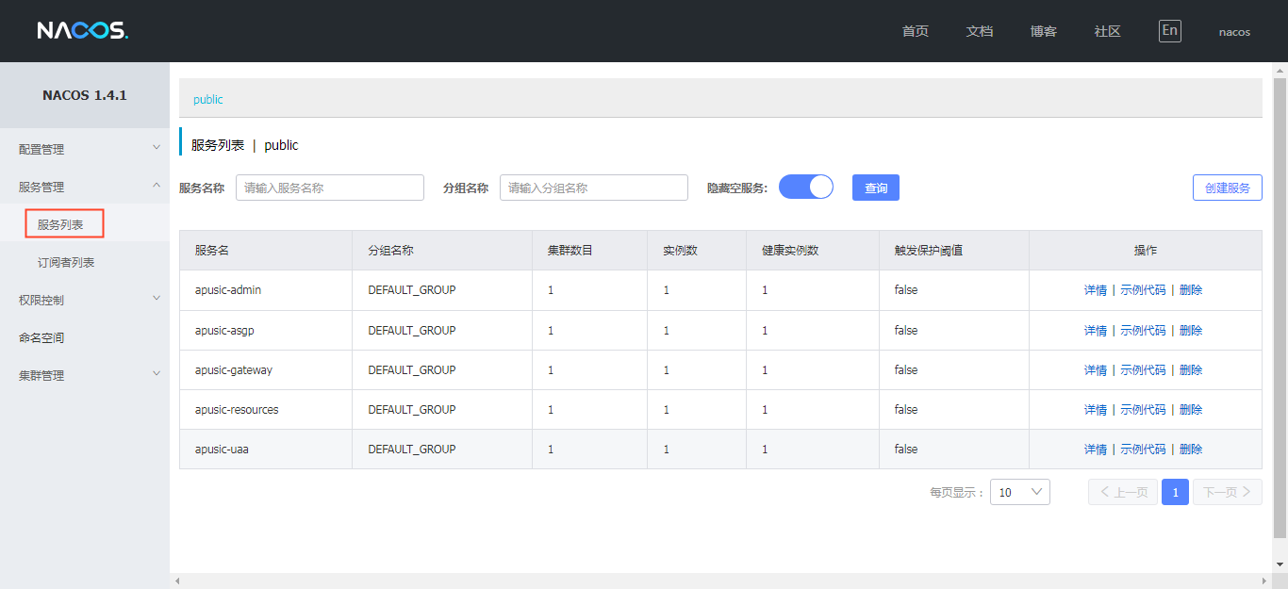The height and width of the screenshot is (589, 1288).
Task: Click the apusic-gateway service name cell
Action: pos(266,370)
